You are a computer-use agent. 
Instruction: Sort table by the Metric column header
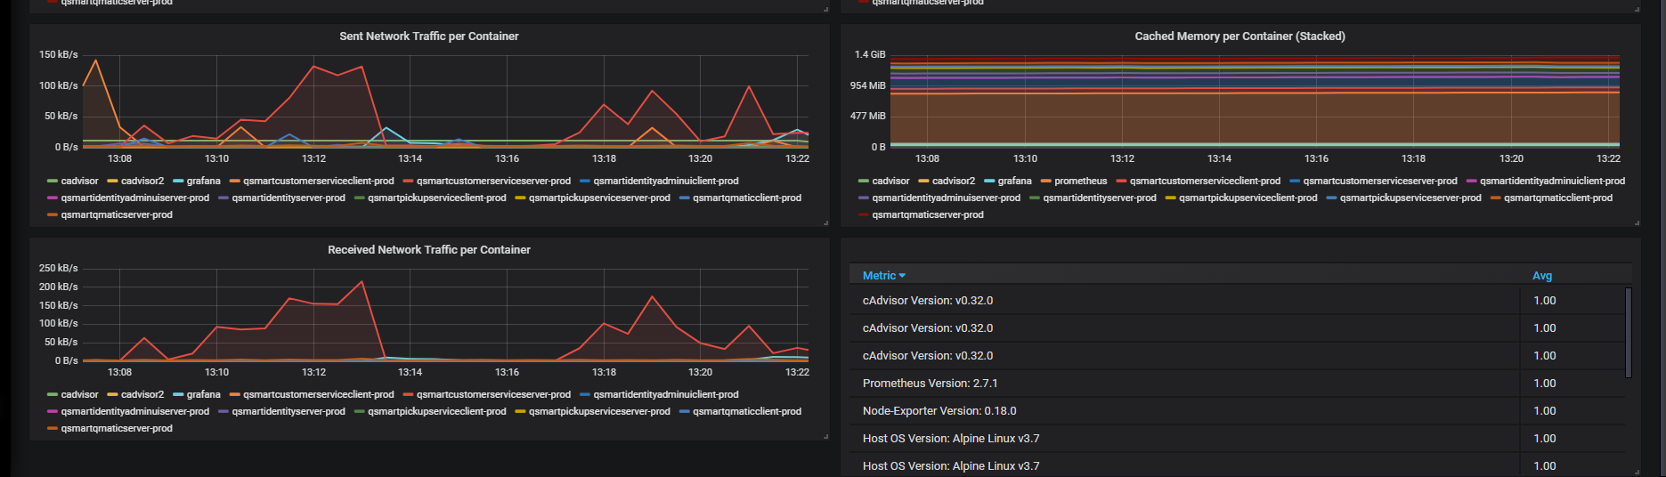click(879, 276)
